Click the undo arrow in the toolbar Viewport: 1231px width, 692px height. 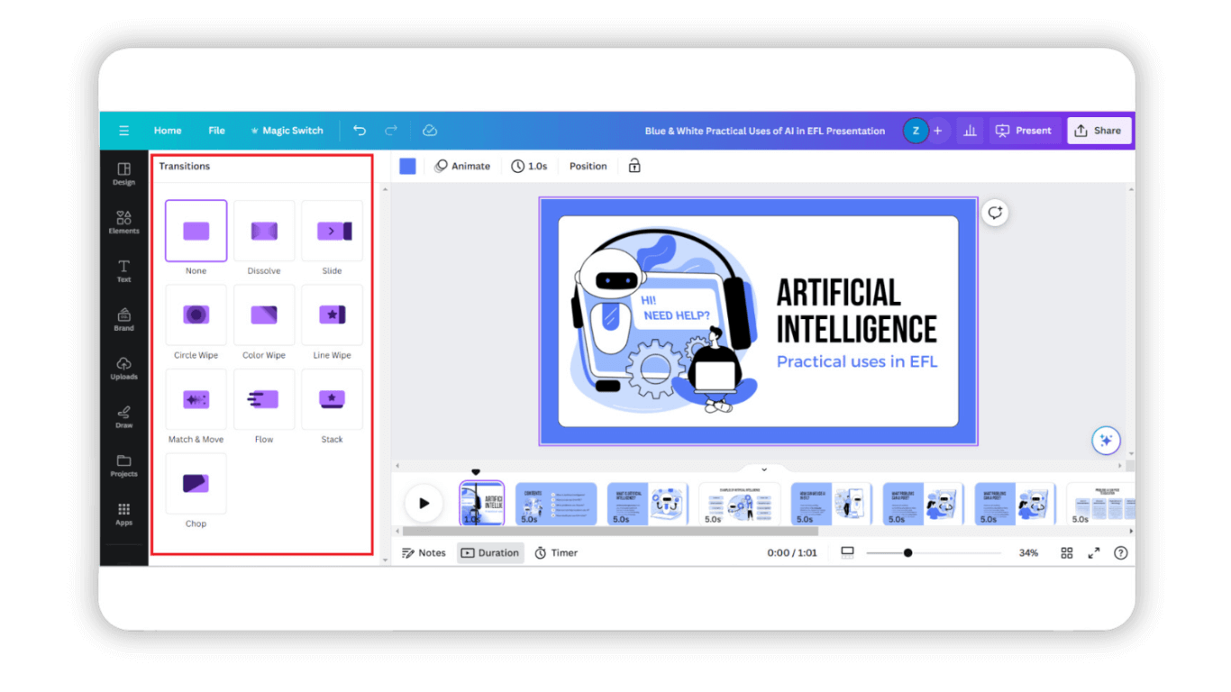tap(360, 130)
